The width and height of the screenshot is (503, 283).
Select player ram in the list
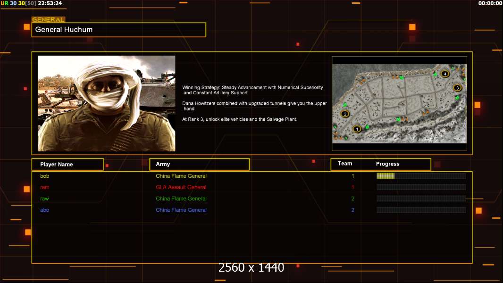pyautogui.click(x=44, y=187)
